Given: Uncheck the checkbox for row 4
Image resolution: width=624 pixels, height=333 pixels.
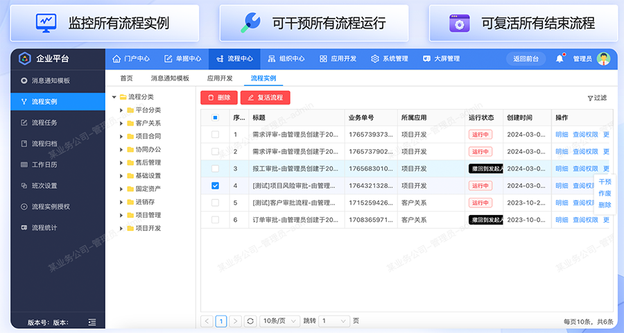Looking at the screenshot, I should click(x=215, y=186).
